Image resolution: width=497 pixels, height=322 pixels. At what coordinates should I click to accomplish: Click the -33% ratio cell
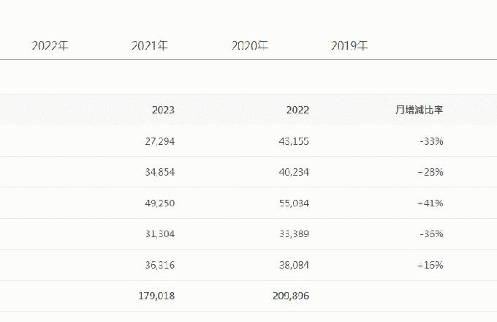coord(431,141)
